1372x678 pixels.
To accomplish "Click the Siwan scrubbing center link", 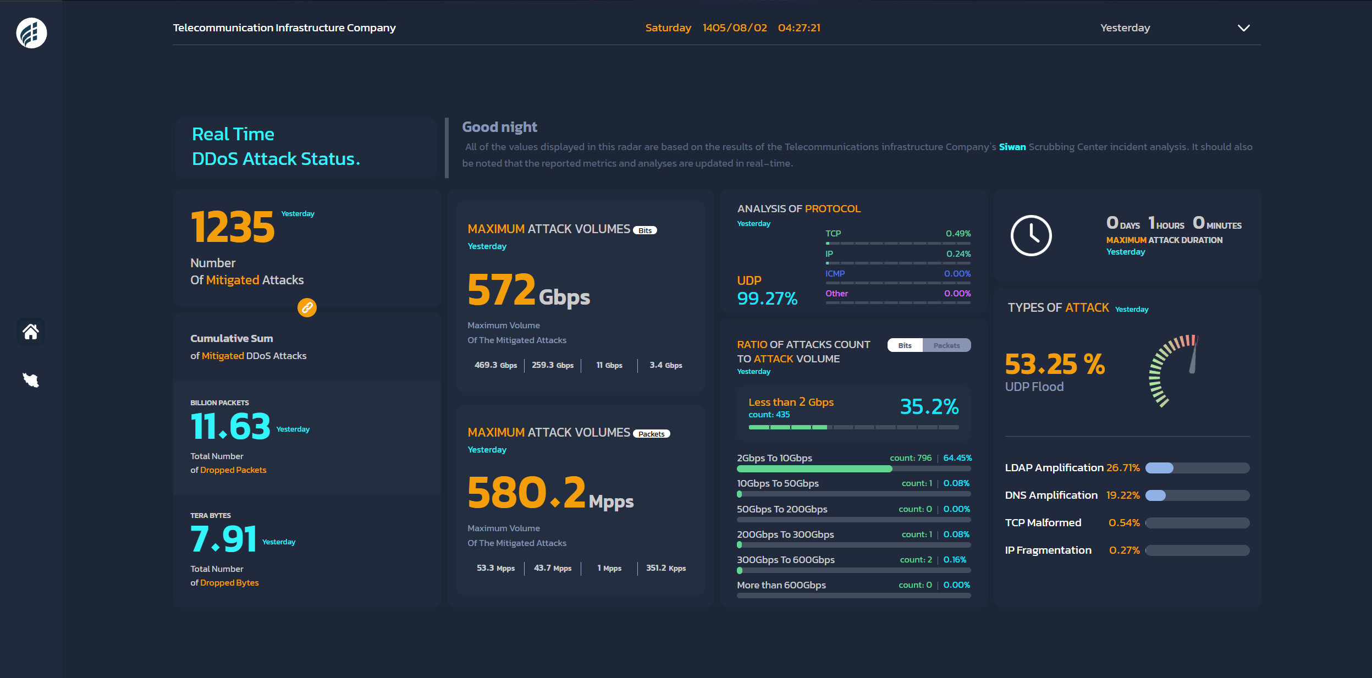I will click(1012, 147).
